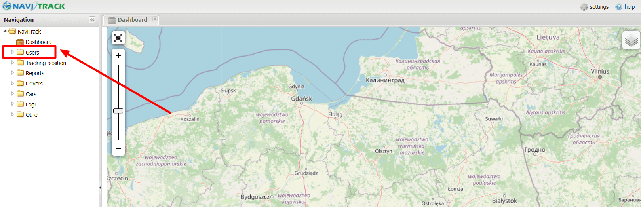This screenshot has height=207, width=641.
Task: Expand the Reports tree node
Action: 12,72
